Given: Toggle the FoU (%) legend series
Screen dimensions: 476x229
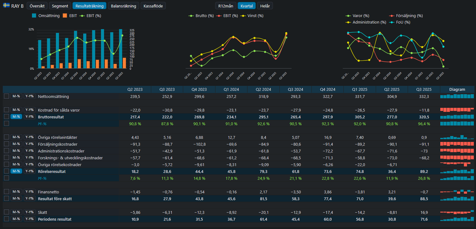Looking at the screenshot, I should (x=400, y=22).
